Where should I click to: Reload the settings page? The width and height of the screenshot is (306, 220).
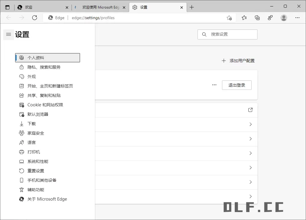point(35,18)
